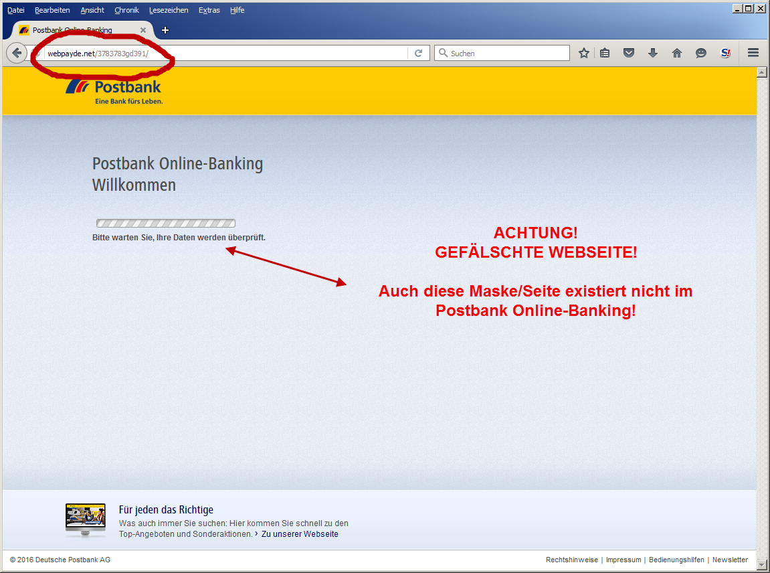Image resolution: width=770 pixels, height=573 pixels.
Task: Reload the page with the refresh icon
Action: pos(418,53)
